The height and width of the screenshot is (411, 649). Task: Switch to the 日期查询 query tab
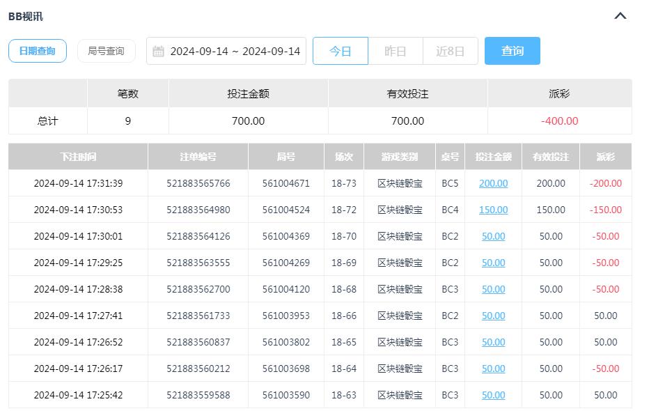tap(37, 50)
